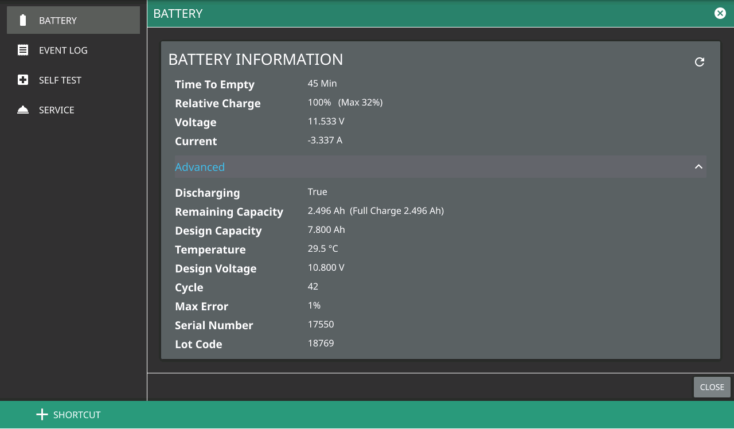Go to the Self Test page
This screenshot has width=734, height=429.
click(x=60, y=80)
